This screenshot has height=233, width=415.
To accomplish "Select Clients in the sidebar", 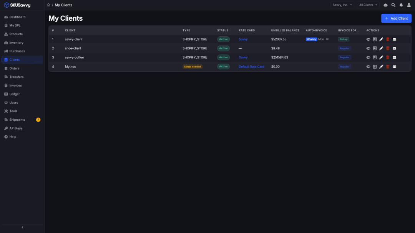I will (x=22, y=60).
